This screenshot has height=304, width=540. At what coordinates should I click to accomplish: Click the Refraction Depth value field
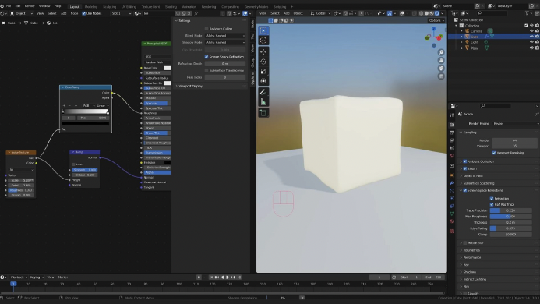coord(225,64)
